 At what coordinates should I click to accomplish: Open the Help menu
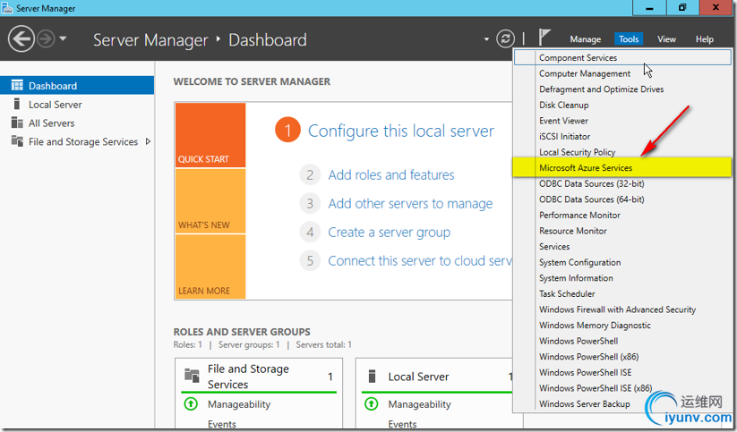[x=705, y=39]
